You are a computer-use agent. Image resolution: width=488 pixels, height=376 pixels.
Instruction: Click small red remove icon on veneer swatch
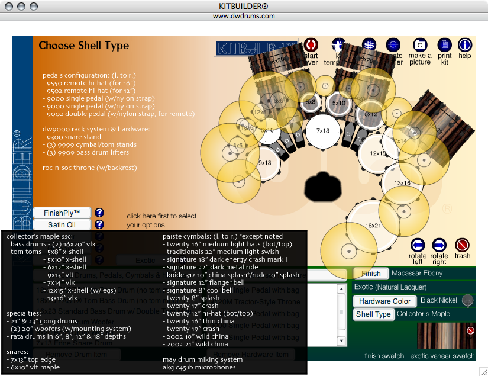click(x=470, y=330)
